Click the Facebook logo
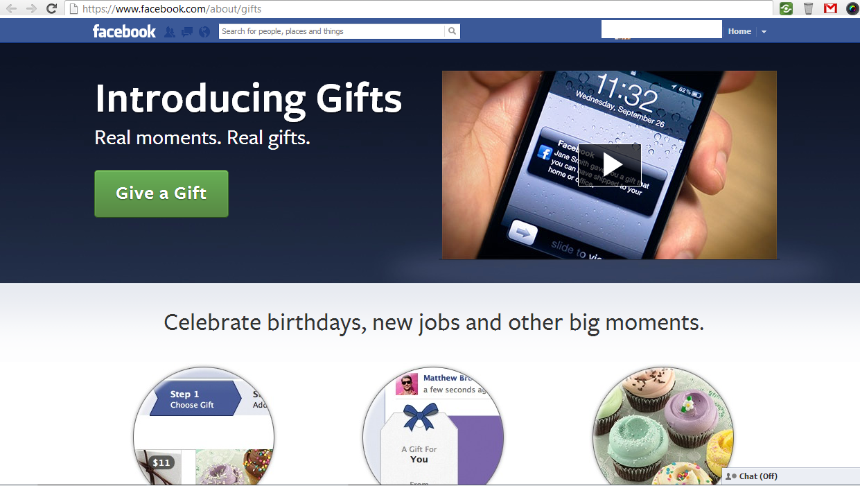 point(125,31)
